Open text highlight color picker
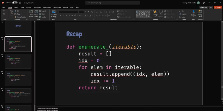 click(86, 16)
